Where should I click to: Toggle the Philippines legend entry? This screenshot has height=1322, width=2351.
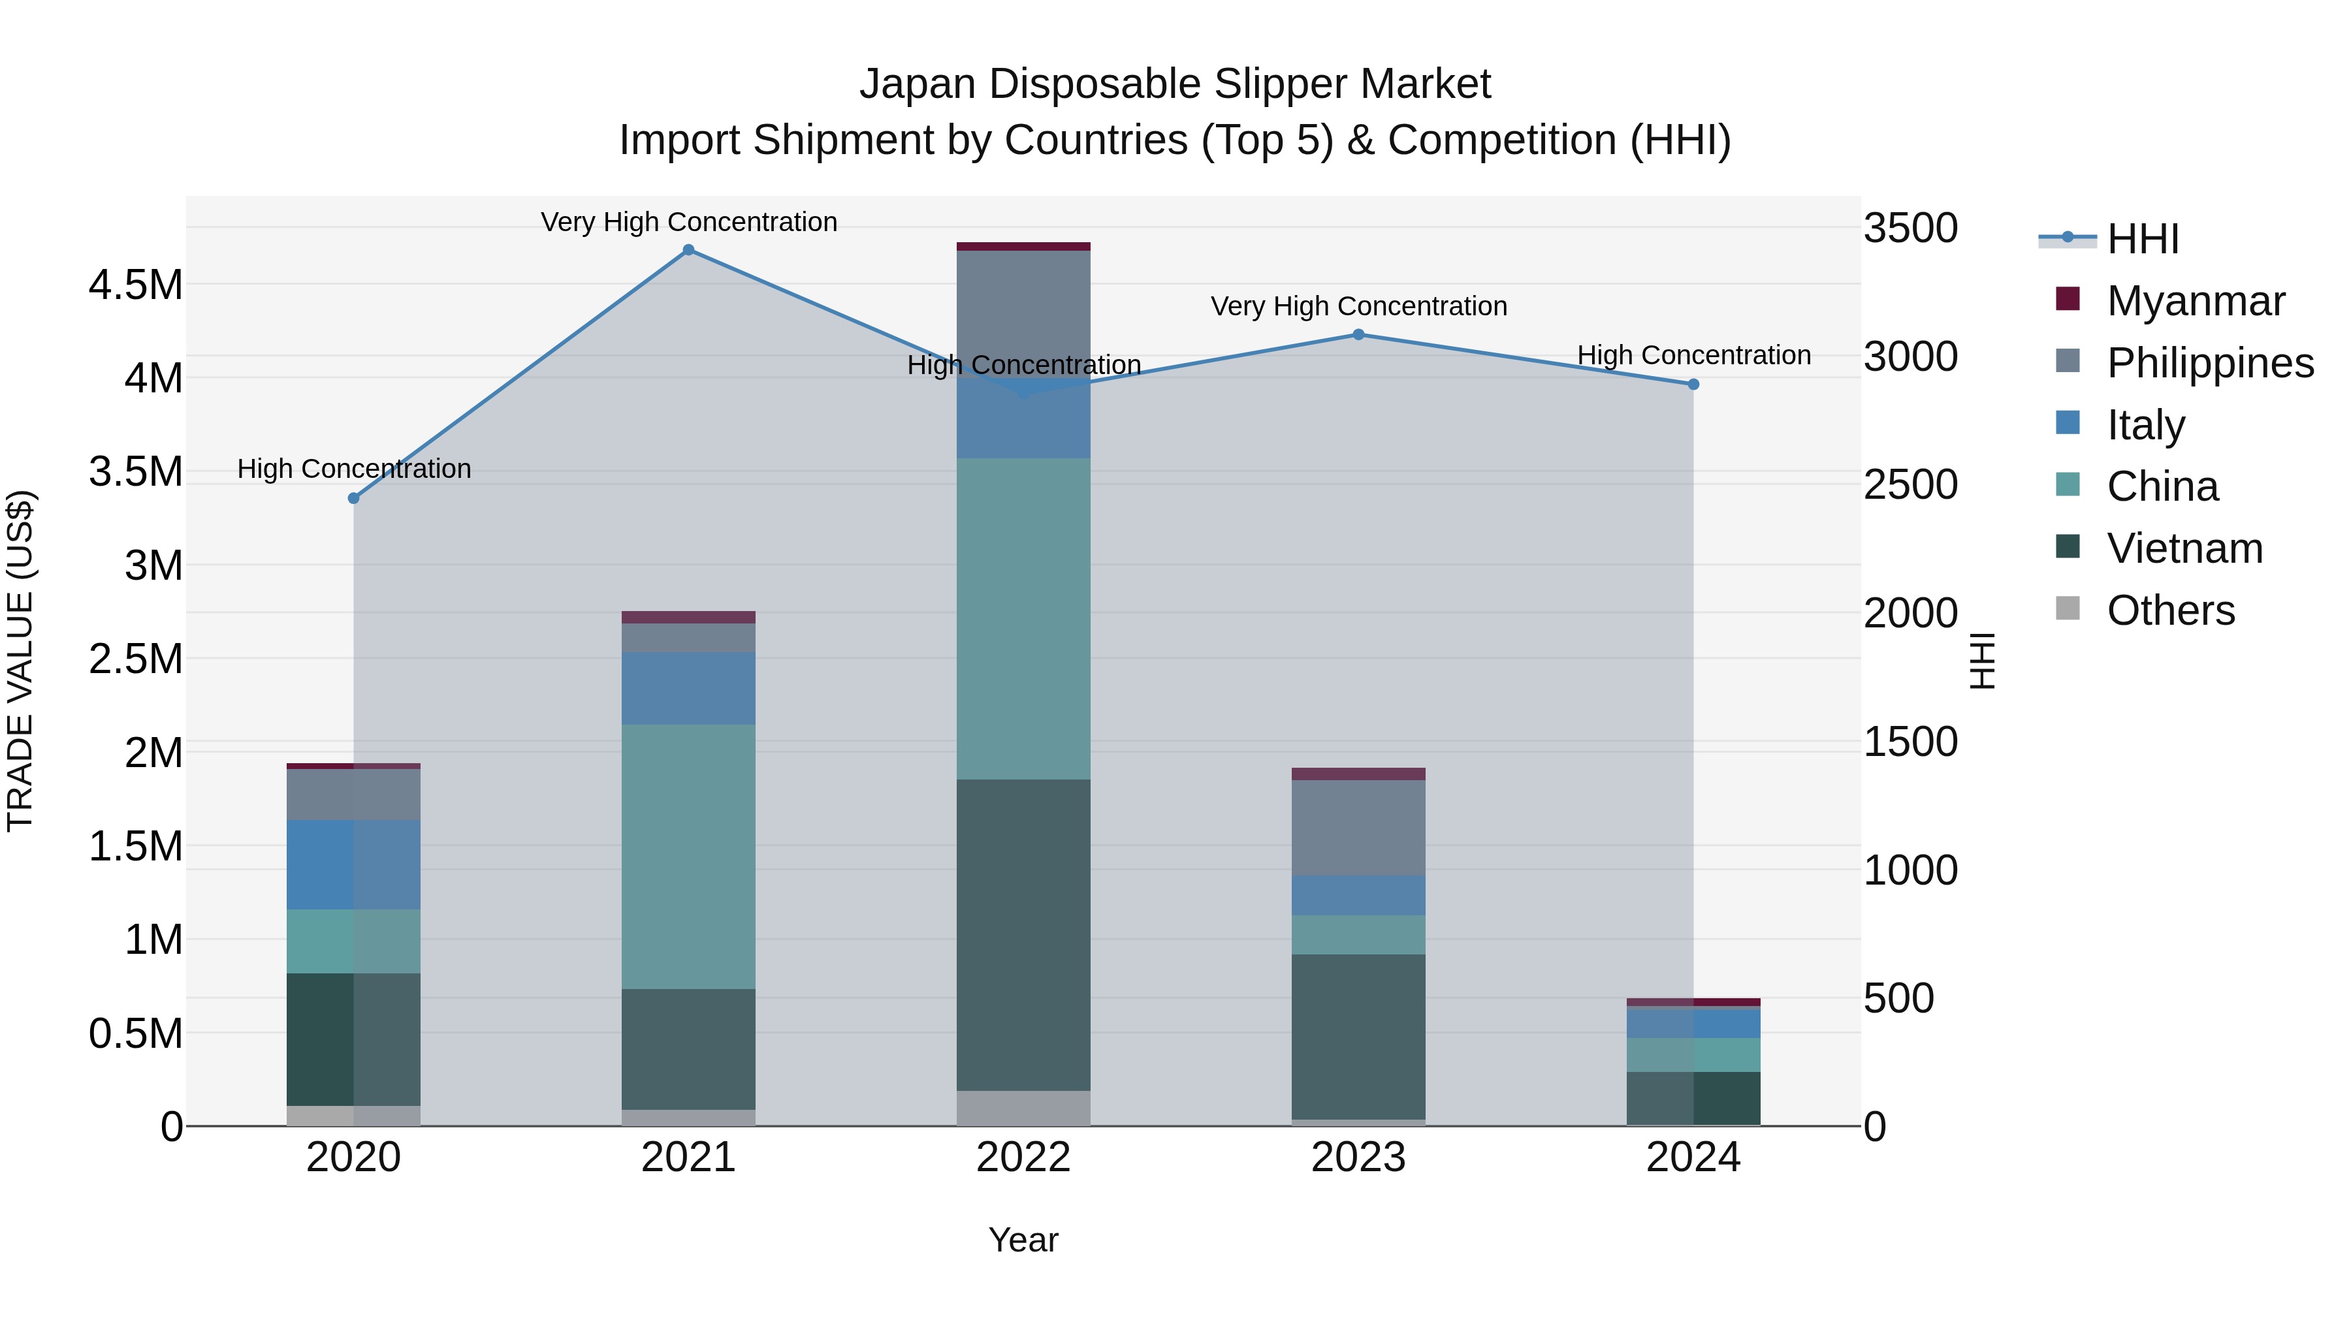pyautogui.click(x=2184, y=362)
